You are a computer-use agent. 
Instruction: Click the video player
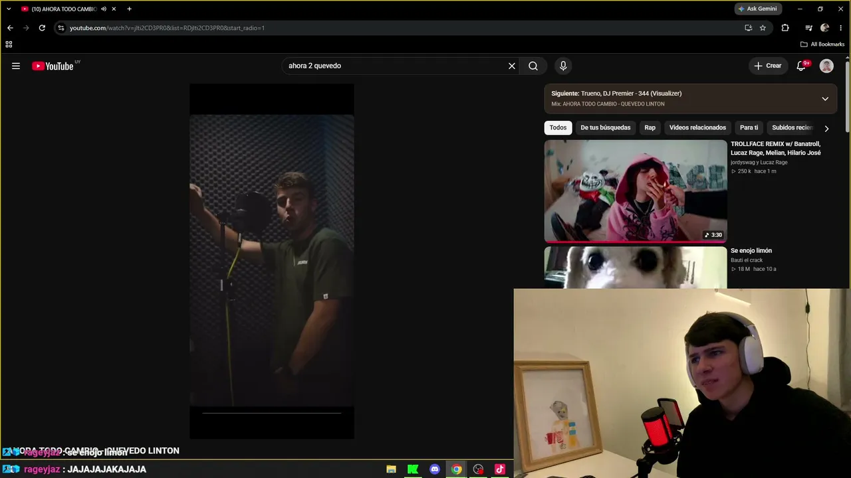pyautogui.click(x=272, y=261)
